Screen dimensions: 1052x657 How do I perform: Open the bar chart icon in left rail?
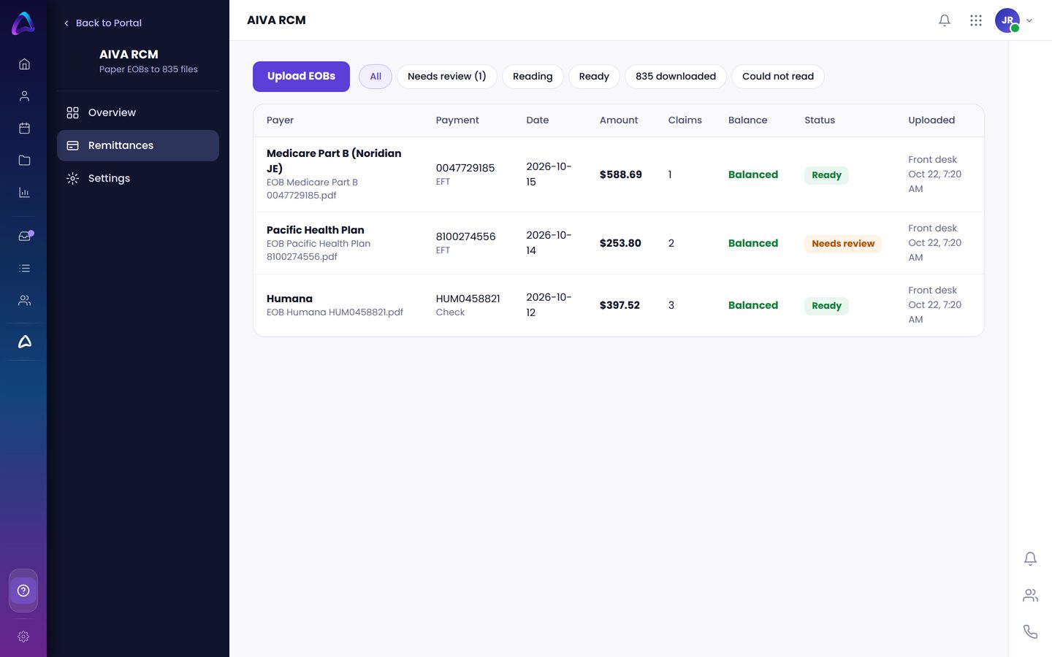pos(24,193)
